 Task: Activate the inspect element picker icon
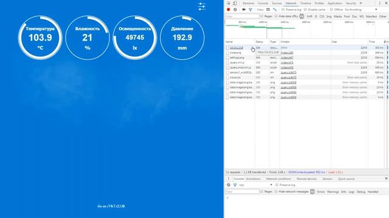(229, 3)
